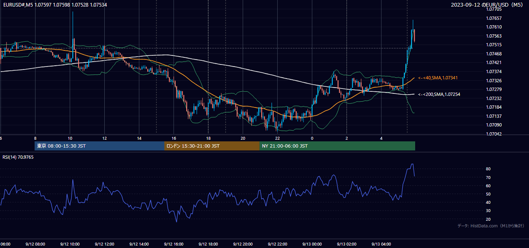Click RSI axis level 20
Screen dimensions: 529x248
[x=488, y=219]
